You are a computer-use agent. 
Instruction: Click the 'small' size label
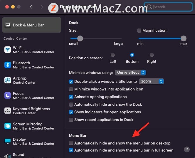(74, 44)
